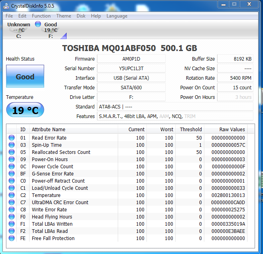Click status orb for Head Flying Hours row
The image size is (263, 254).
tap(12, 217)
